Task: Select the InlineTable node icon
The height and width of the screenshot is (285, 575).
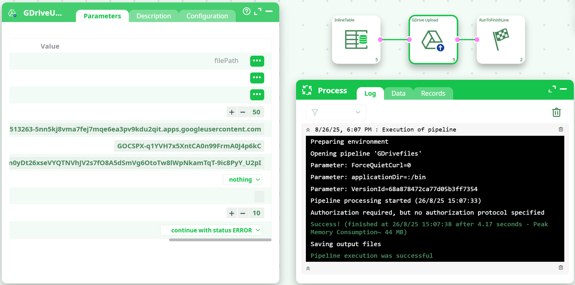Action: click(x=356, y=39)
